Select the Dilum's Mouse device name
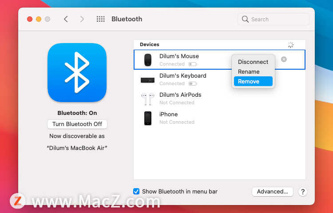The image size is (333, 213). coord(179,56)
